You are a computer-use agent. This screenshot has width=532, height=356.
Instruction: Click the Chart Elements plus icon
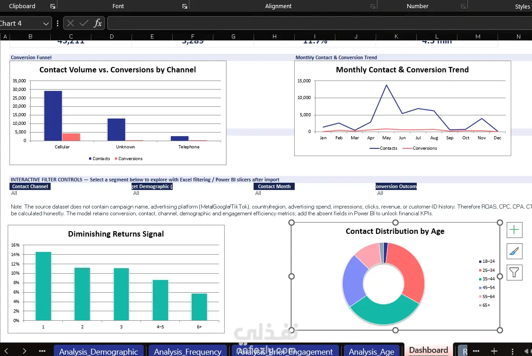coord(514,230)
